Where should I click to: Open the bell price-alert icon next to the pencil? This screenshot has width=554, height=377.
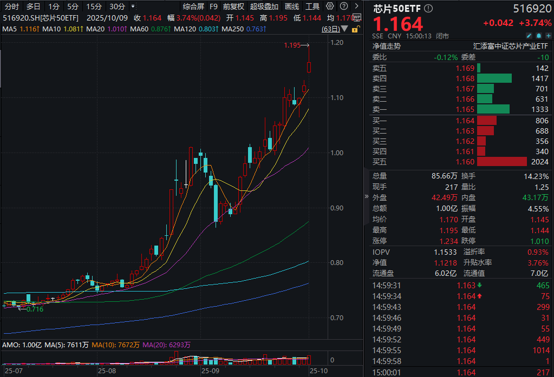point(539,35)
